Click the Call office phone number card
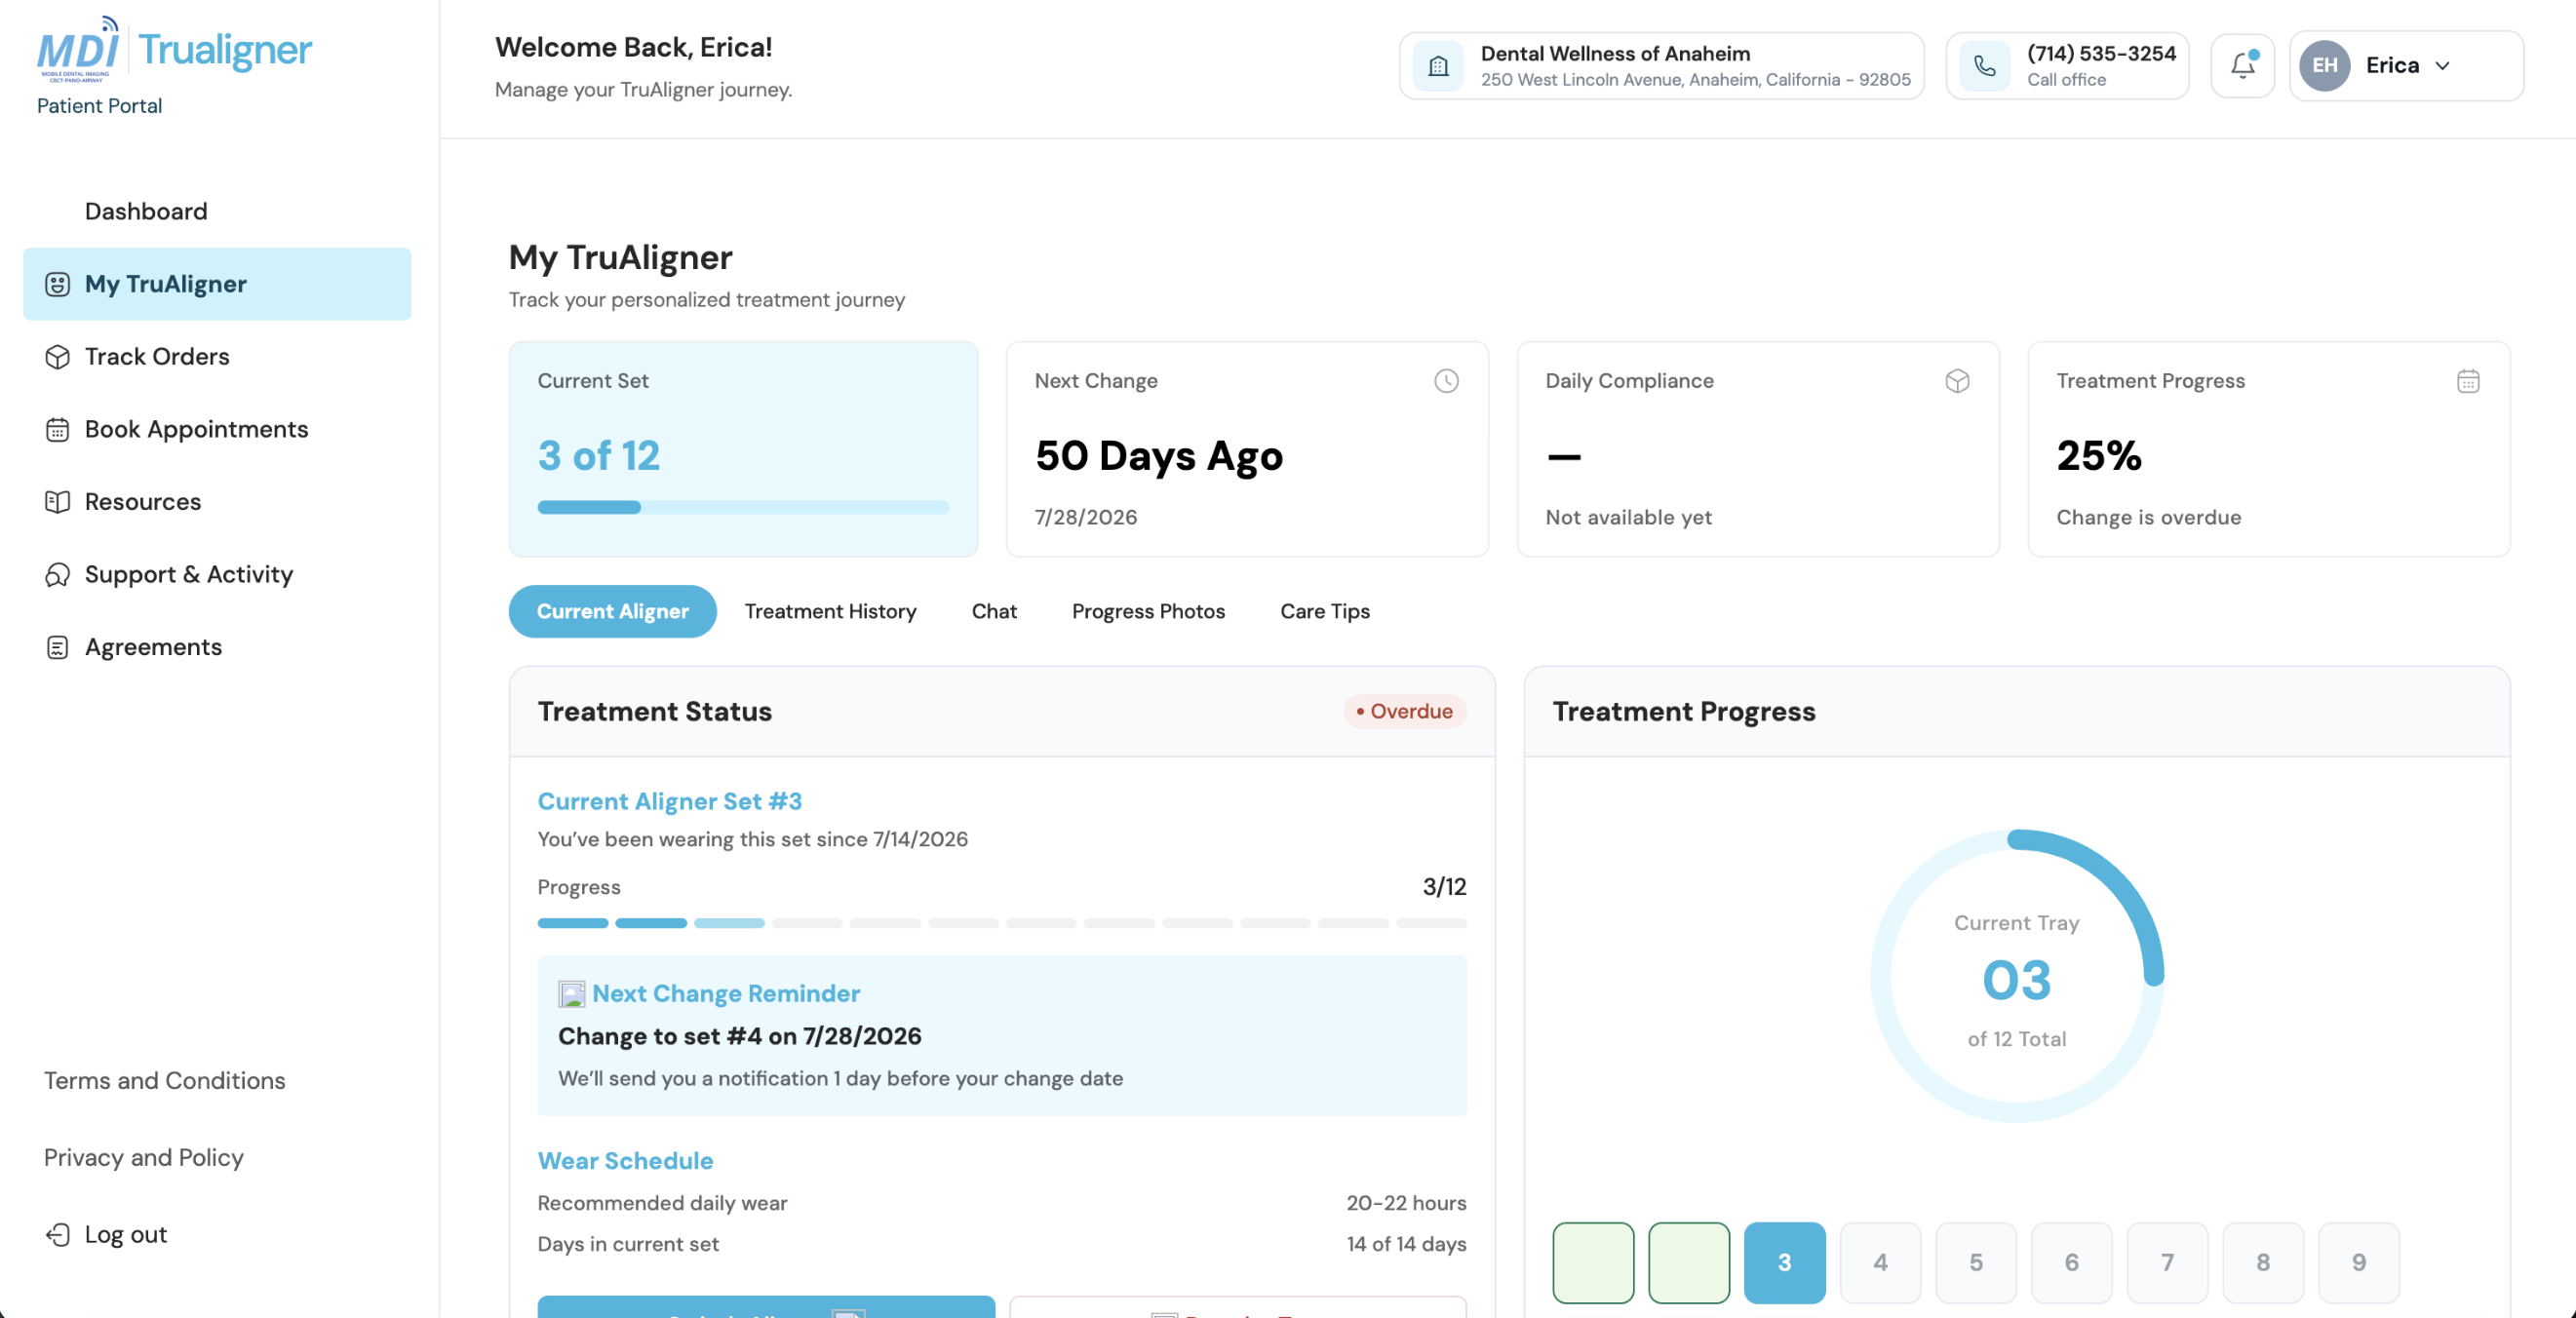 point(2067,66)
